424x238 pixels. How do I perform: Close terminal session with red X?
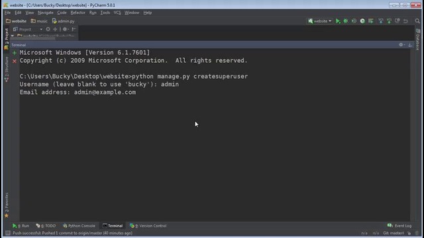(15, 61)
